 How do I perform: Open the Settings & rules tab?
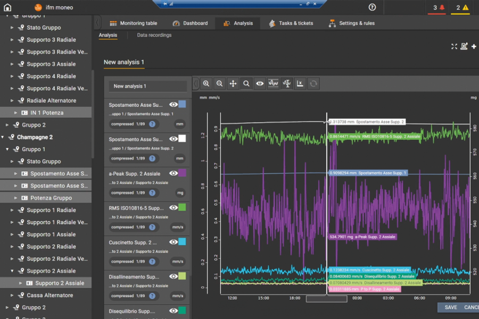[x=352, y=23]
